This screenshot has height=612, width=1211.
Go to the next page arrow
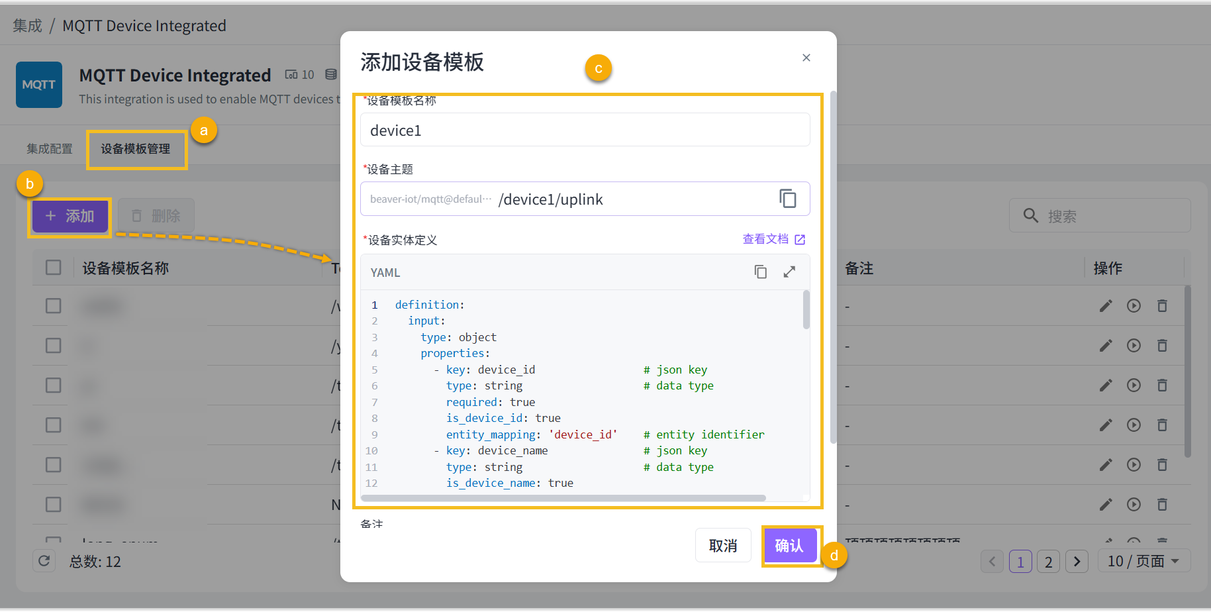(x=1077, y=562)
